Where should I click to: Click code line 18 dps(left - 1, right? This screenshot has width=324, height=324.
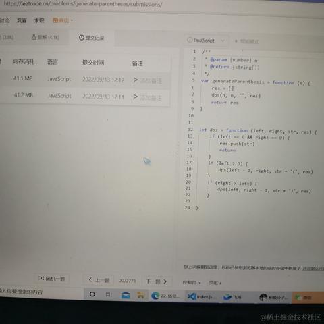click(x=265, y=171)
